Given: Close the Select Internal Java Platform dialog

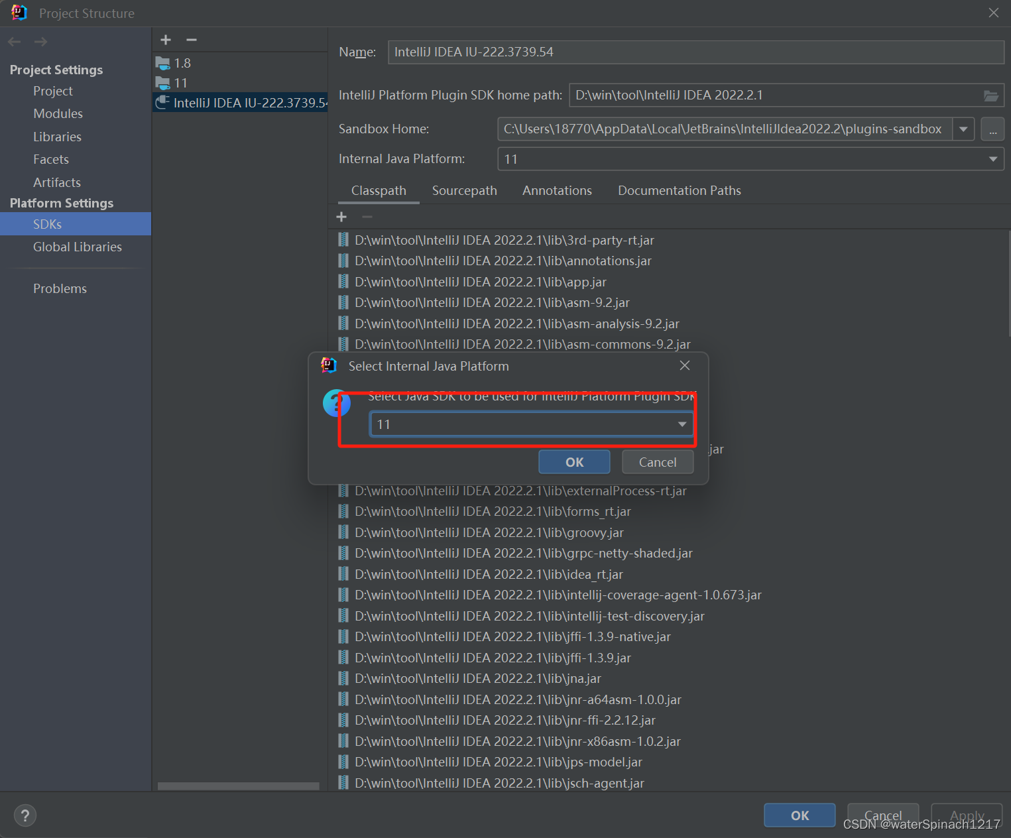Looking at the screenshot, I should (x=685, y=365).
